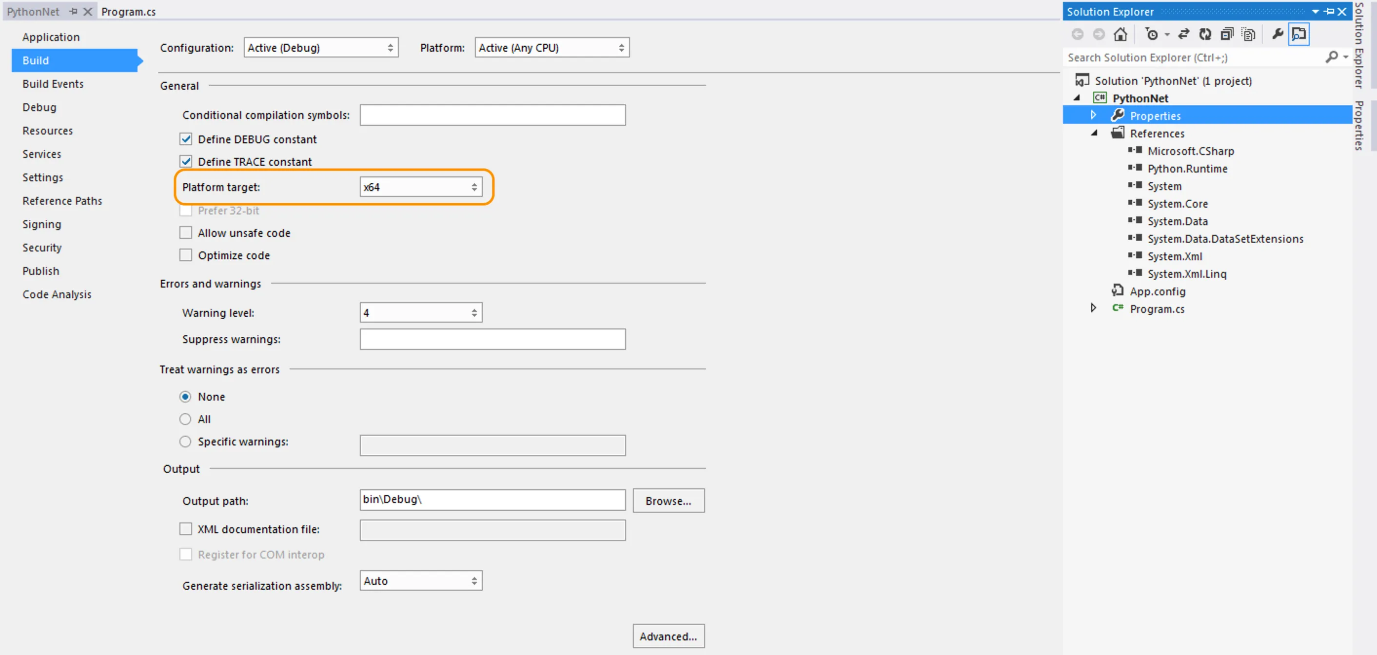Click the Browse... button
The height and width of the screenshot is (655, 1377).
(668, 501)
